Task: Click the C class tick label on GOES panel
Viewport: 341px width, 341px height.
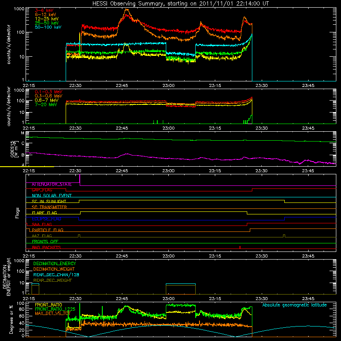Action: click(x=23, y=143)
